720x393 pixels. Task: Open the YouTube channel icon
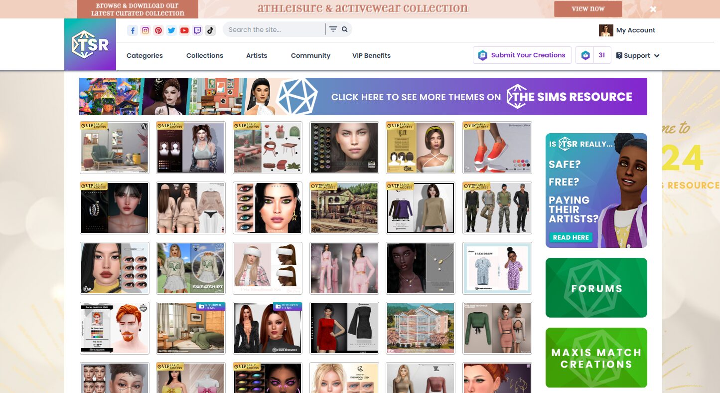184,30
